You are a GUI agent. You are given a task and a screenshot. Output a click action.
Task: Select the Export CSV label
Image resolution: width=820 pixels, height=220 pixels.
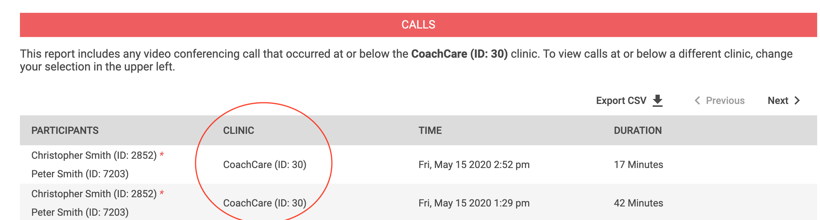620,100
